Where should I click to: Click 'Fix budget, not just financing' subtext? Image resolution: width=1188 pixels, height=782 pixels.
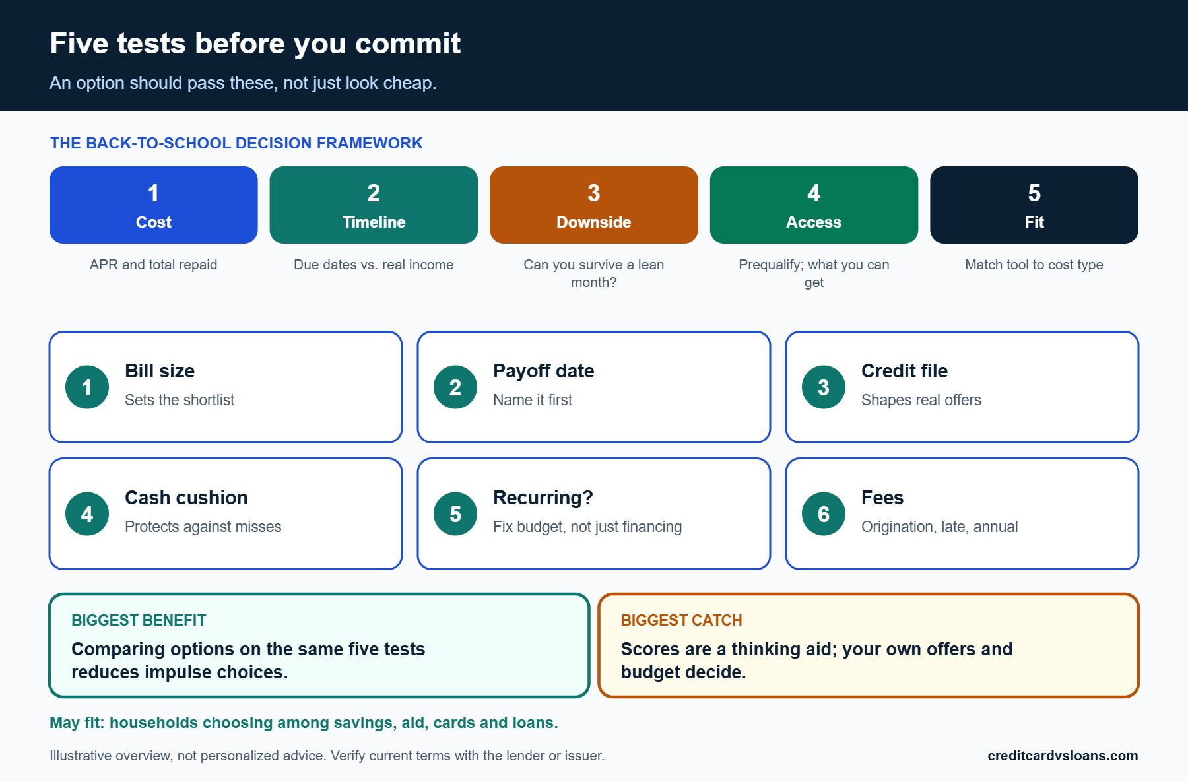point(587,527)
